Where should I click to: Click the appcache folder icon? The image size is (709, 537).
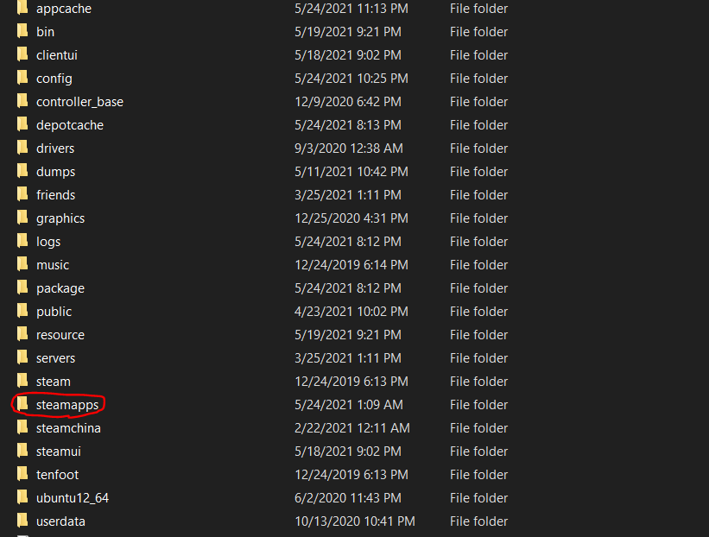click(22, 9)
